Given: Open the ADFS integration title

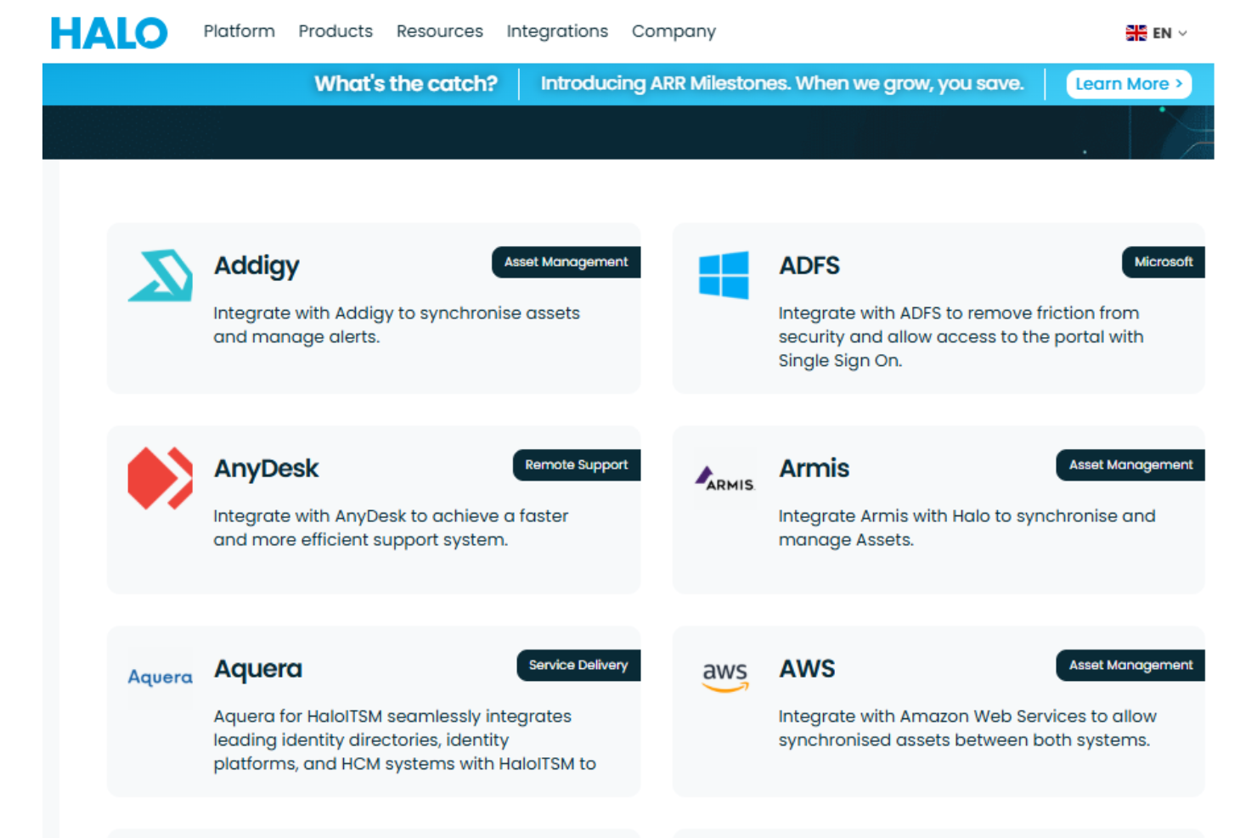Looking at the screenshot, I should click(x=809, y=266).
